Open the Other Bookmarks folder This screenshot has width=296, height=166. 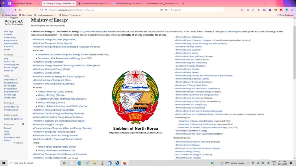[x=285, y=15]
